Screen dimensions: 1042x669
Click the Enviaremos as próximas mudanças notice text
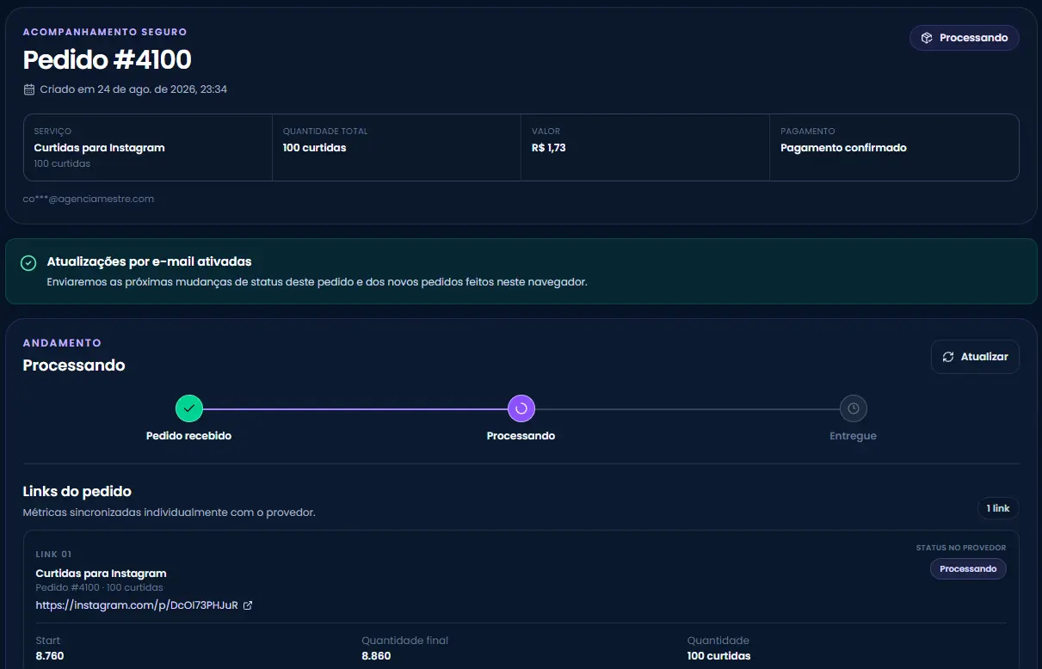(x=317, y=282)
